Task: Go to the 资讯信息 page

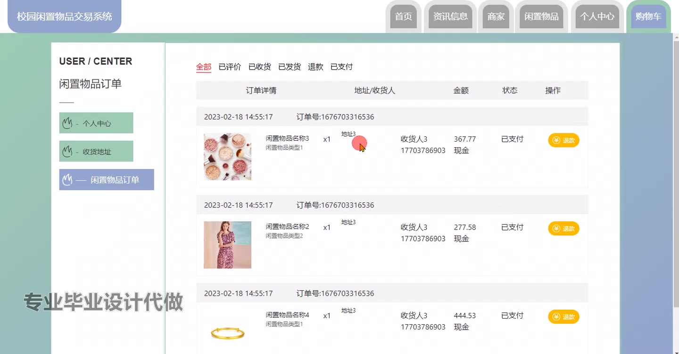Action: tap(450, 16)
